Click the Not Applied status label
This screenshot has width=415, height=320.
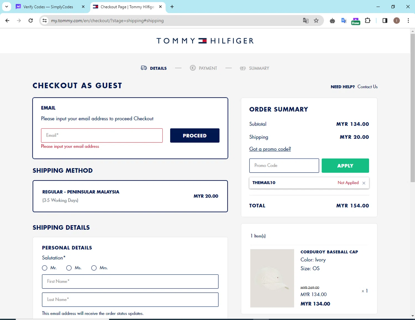tap(348, 183)
